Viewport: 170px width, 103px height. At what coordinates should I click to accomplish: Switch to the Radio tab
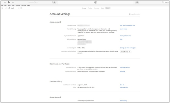[x=103, y=8]
